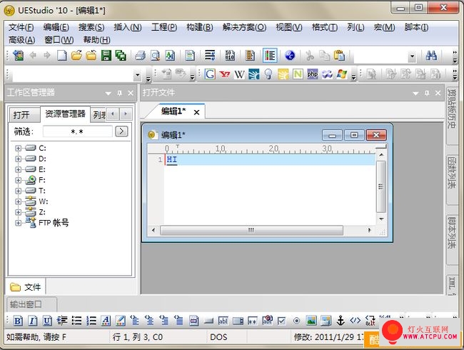Click the green N icon
Viewport: 464px width, 350px height.
pyautogui.click(x=298, y=74)
